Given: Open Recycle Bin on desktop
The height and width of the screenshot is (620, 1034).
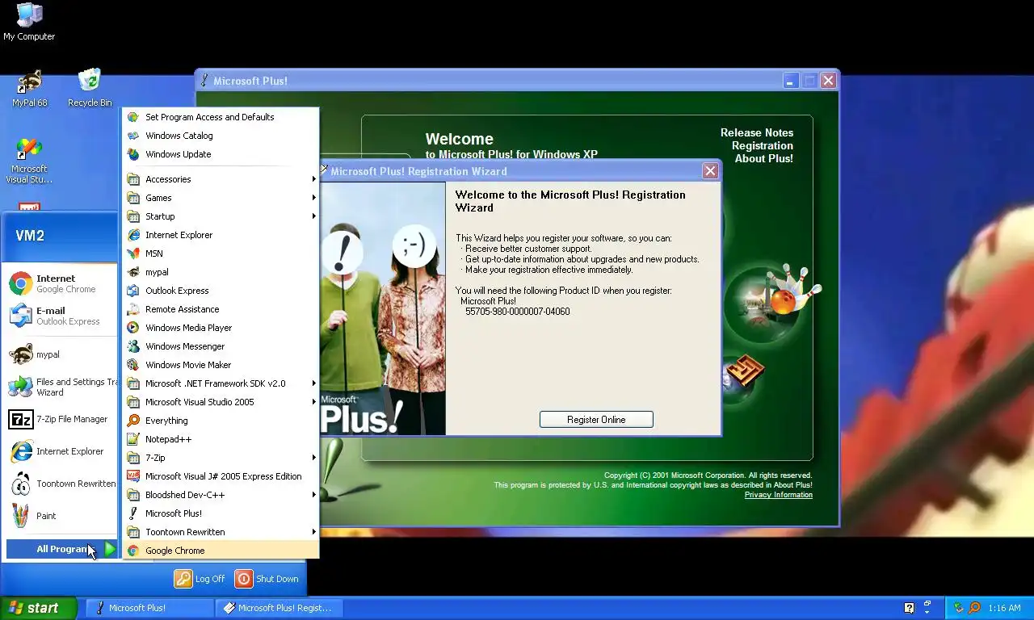Looking at the screenshot, I should [x=90, y=88].
